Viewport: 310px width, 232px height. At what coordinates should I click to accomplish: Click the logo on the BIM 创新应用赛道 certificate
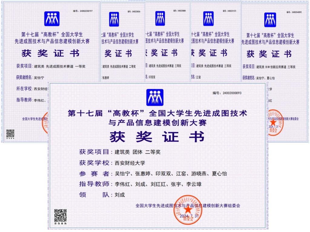[x=270, y=20]
